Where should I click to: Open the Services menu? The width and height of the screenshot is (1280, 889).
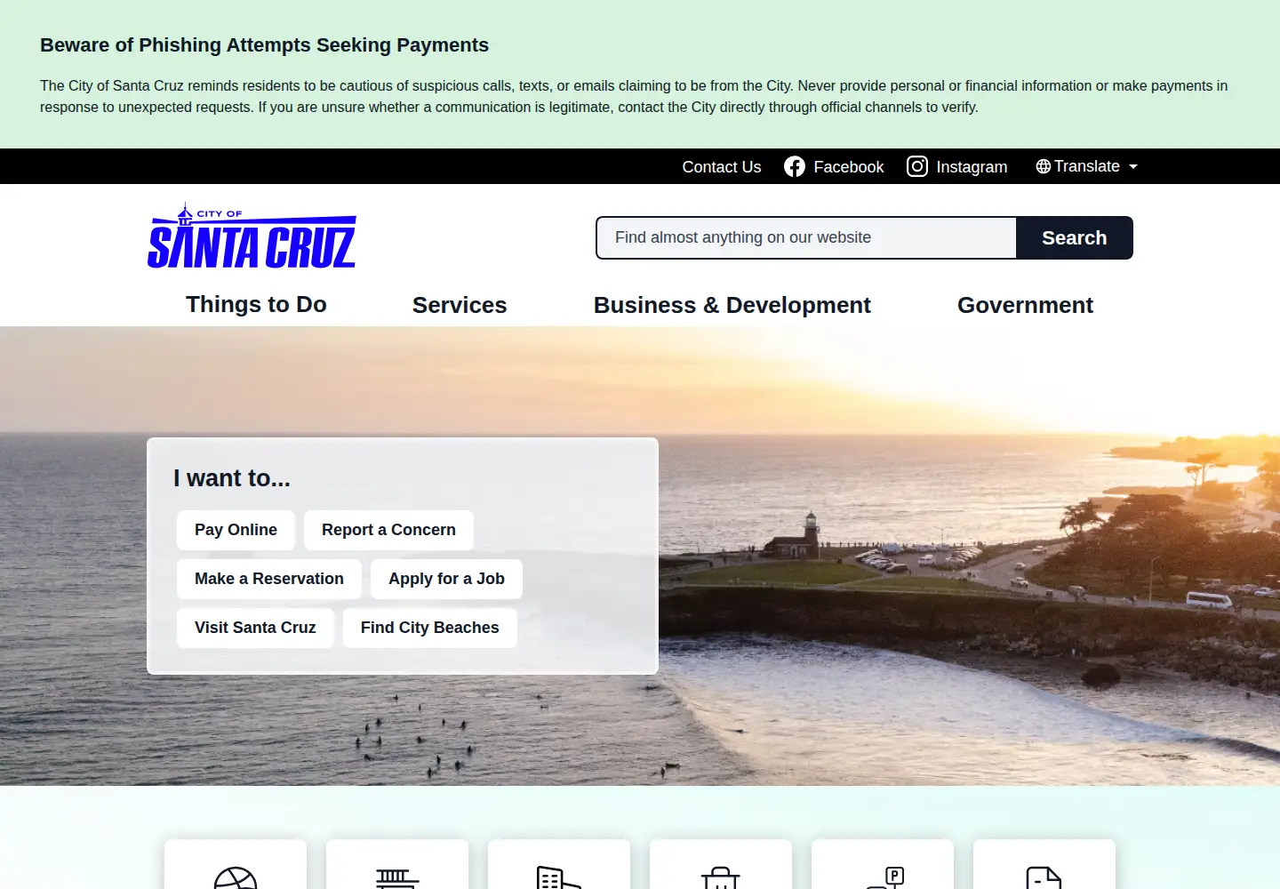pos(460,305)
